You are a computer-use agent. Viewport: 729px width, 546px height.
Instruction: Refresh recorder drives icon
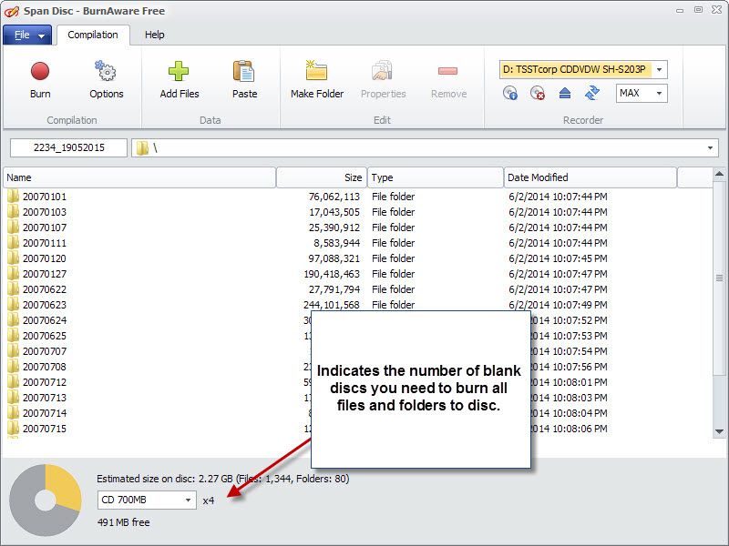pos(591,93)
